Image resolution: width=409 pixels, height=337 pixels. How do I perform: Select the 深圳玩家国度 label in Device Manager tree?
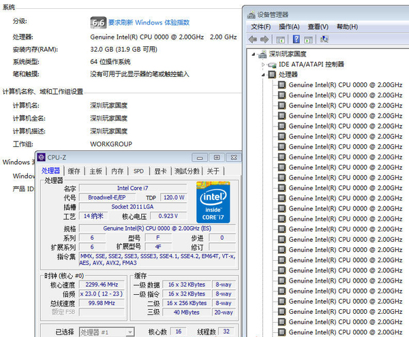tap(288, 54)
